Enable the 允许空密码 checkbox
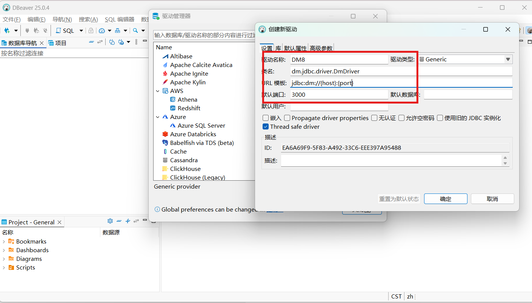This screenshot has width=532, height=303. 401,118
